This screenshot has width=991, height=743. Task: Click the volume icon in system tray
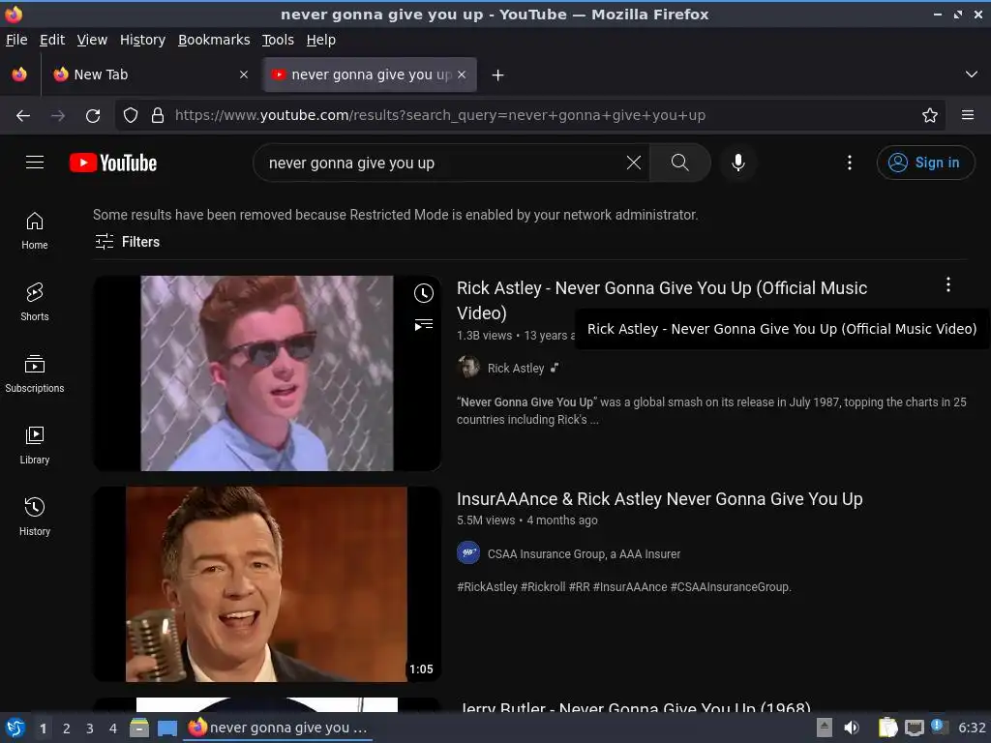(x=852, y=728)
